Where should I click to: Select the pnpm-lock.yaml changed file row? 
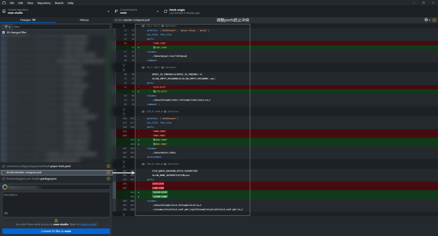(56, 166)
